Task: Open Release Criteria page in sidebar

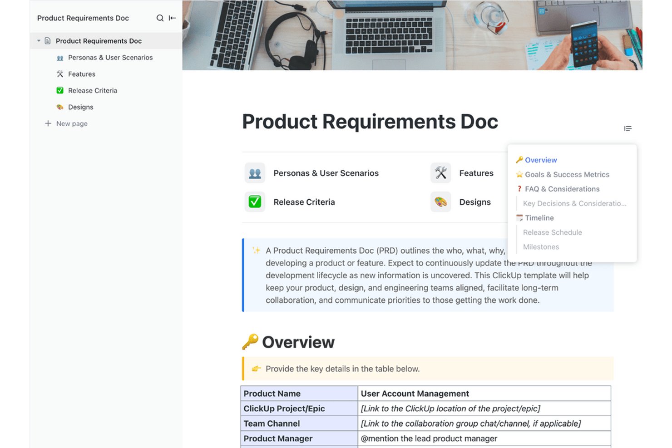Action: point(93,91)
